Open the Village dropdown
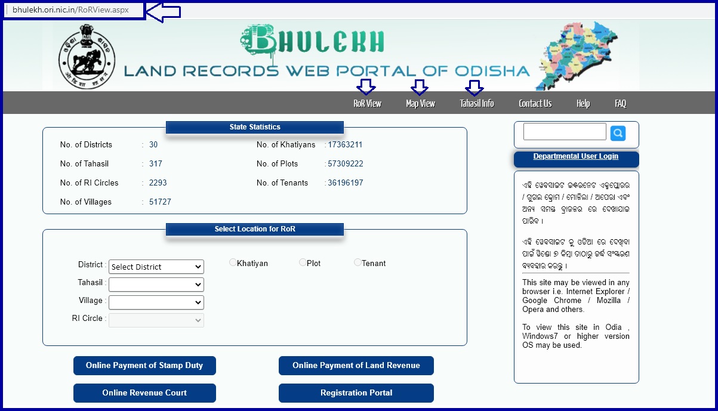This screenshot has width=718, height=411. tap(156, 302)
